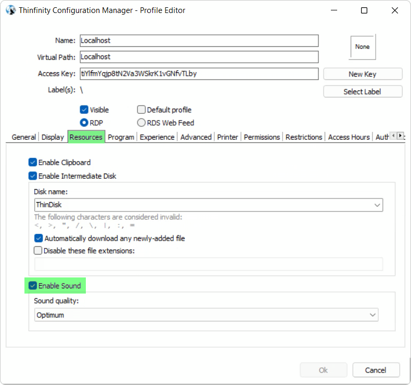411x385 pixels.
Task: Click the New Key button
Action: pos(363,74)
